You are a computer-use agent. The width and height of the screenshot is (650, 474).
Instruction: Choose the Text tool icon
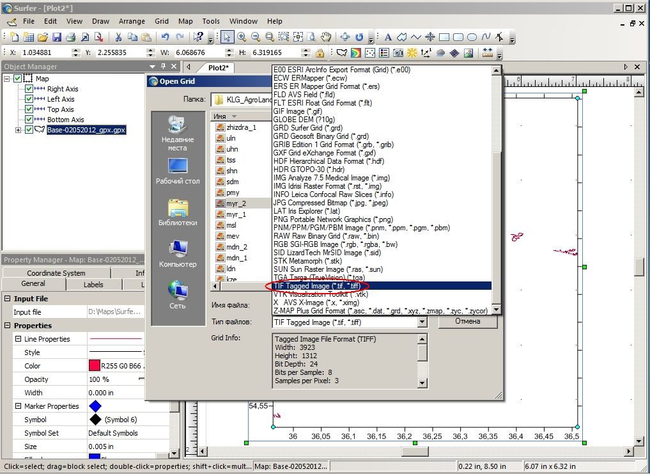pyautogui.click(x=388, y=37)
